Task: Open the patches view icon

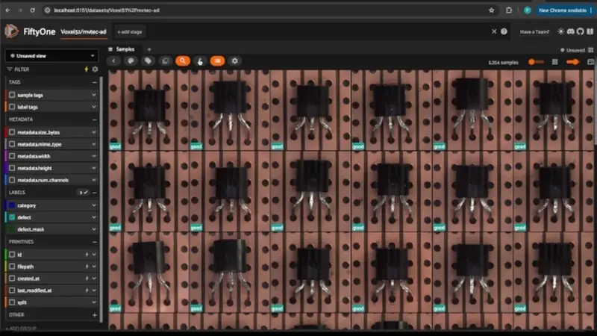Action: tap(165, 61)
